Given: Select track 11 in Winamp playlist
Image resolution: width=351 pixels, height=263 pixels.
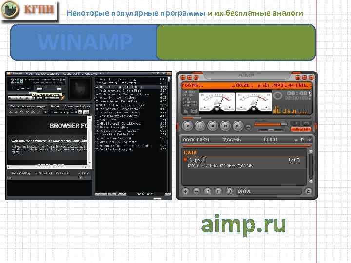Looking at the screenshot, I should click(x=131, y=116).
